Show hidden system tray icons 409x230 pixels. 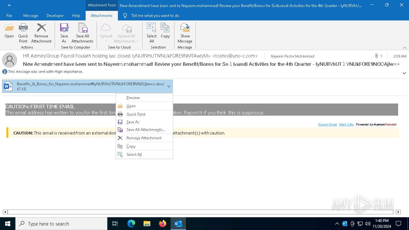click(337, 224)
